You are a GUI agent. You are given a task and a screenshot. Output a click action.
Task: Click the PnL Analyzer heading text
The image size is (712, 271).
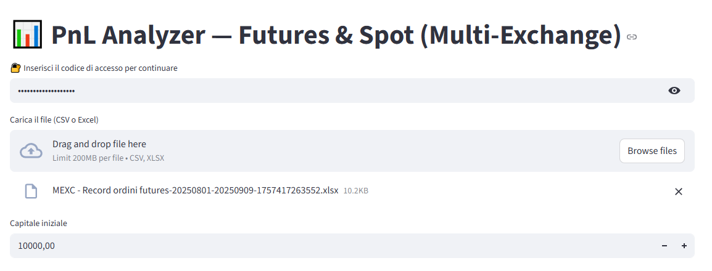(336, 35)
